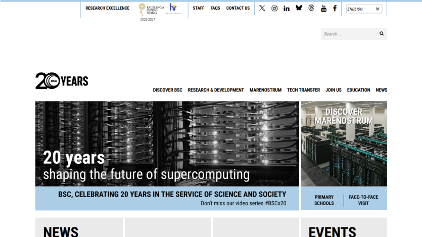422x237 pixels.
Task: Click the EVENTS section heading
Action: click(x=332, y=232)
